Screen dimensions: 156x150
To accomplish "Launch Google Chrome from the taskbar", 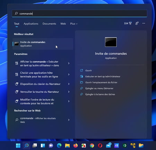I will pos(92,145).
